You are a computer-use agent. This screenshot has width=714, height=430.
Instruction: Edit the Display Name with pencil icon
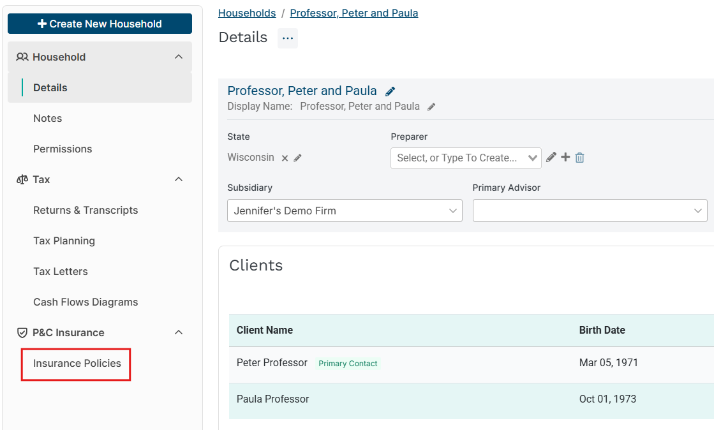click(x=431, y=107)
